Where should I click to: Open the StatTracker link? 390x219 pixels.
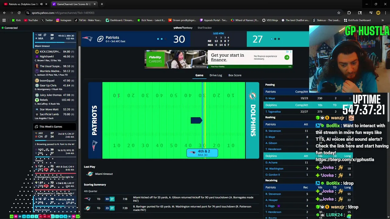tap(204, 28)
